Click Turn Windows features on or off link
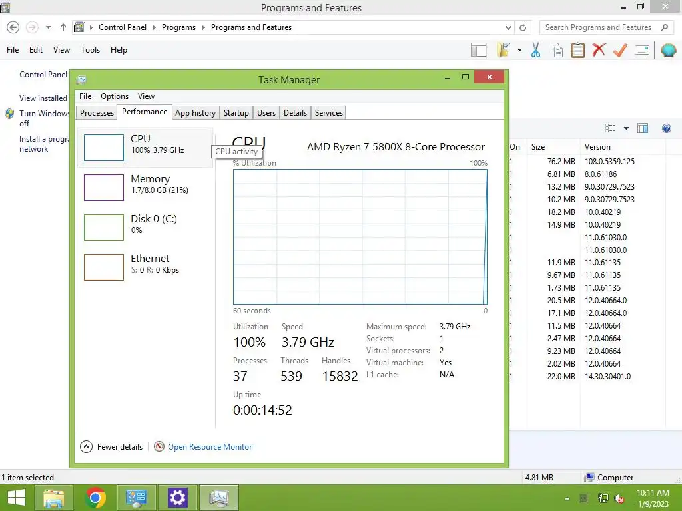This screenshot has height=511, width=682. (44, 118)
